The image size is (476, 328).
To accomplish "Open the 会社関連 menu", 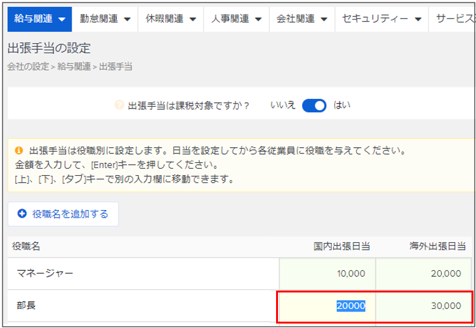I will (x=301, y=19).
